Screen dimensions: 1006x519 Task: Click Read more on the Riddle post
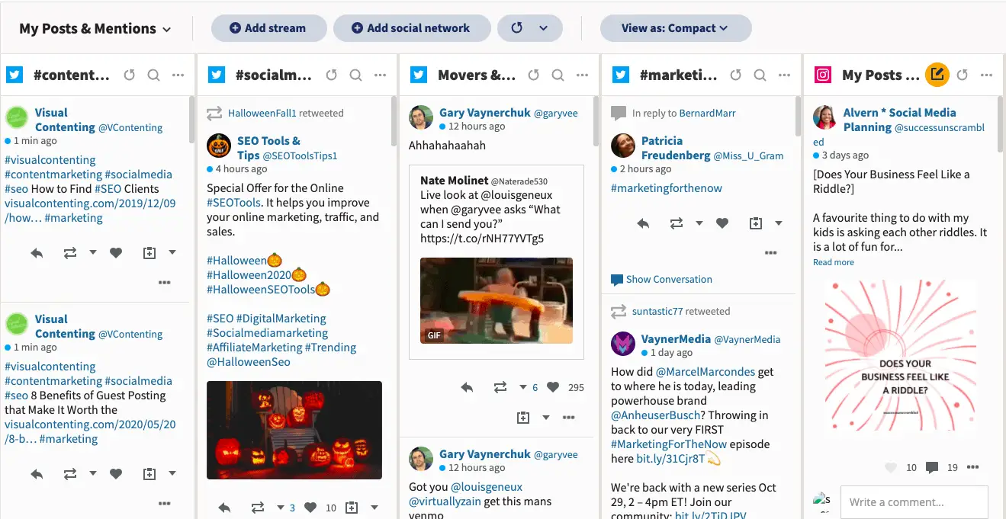click(x=834, y=262)
